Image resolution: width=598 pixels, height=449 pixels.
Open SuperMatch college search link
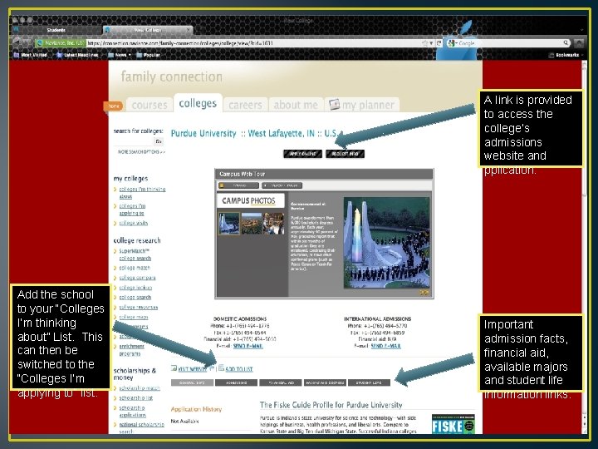click(135, 254)
